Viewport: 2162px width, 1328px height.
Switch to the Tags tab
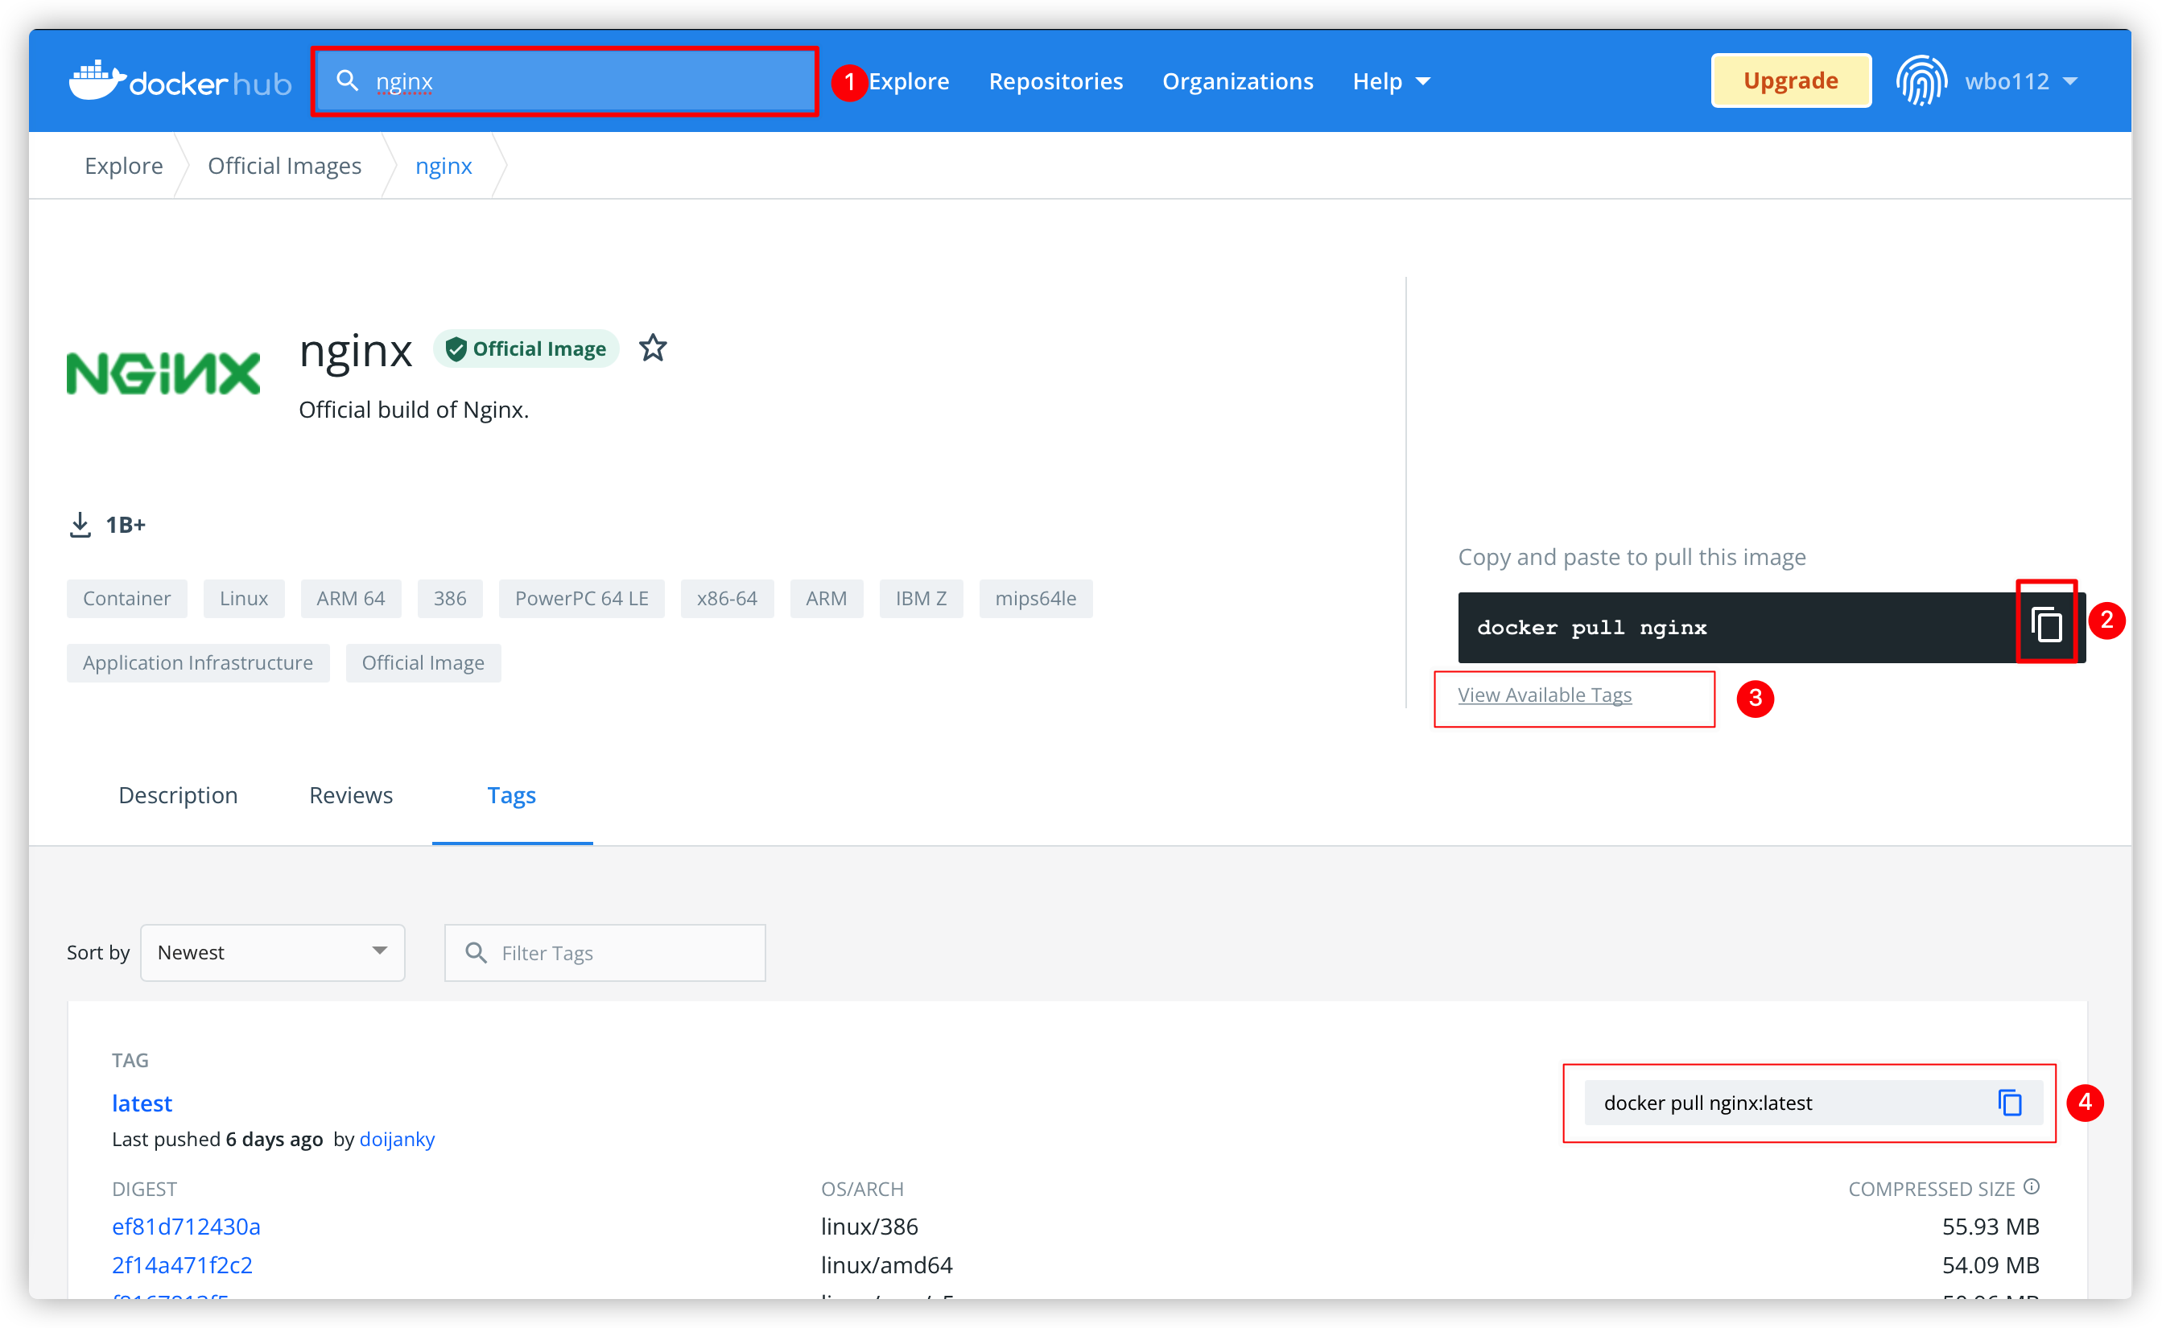coord(511,795)
